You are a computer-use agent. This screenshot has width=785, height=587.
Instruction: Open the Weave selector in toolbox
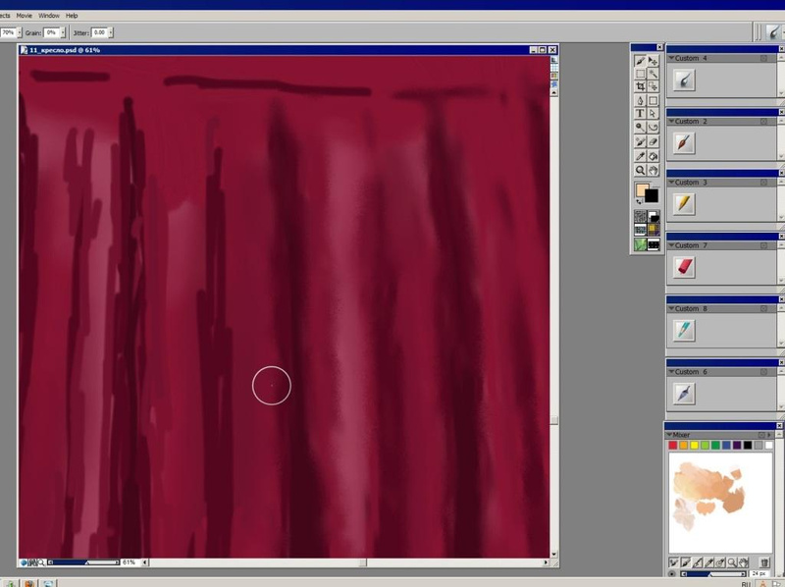(x=654, y=230)
